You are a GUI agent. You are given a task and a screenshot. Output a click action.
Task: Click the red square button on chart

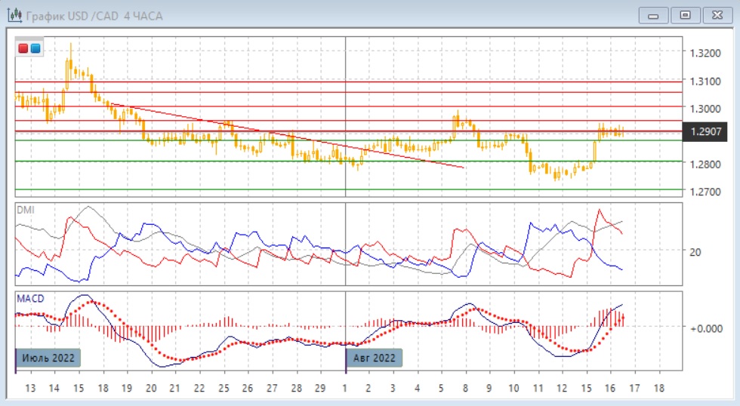pyautogui.click(x=23, y=49)
